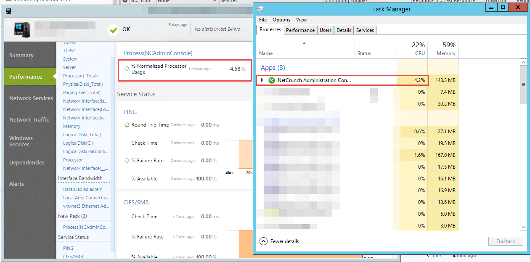The height and width of the screenshot is (262, 530).
Task: Select the Processes tab
Action: (x=270, y=29)
